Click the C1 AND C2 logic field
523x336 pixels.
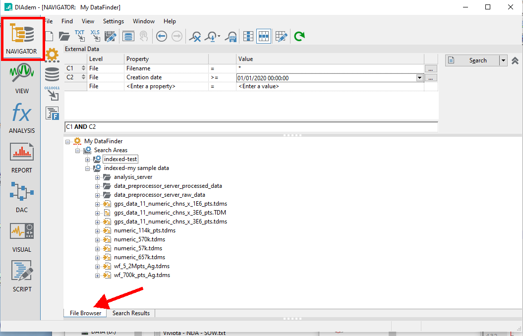point(251,127)
